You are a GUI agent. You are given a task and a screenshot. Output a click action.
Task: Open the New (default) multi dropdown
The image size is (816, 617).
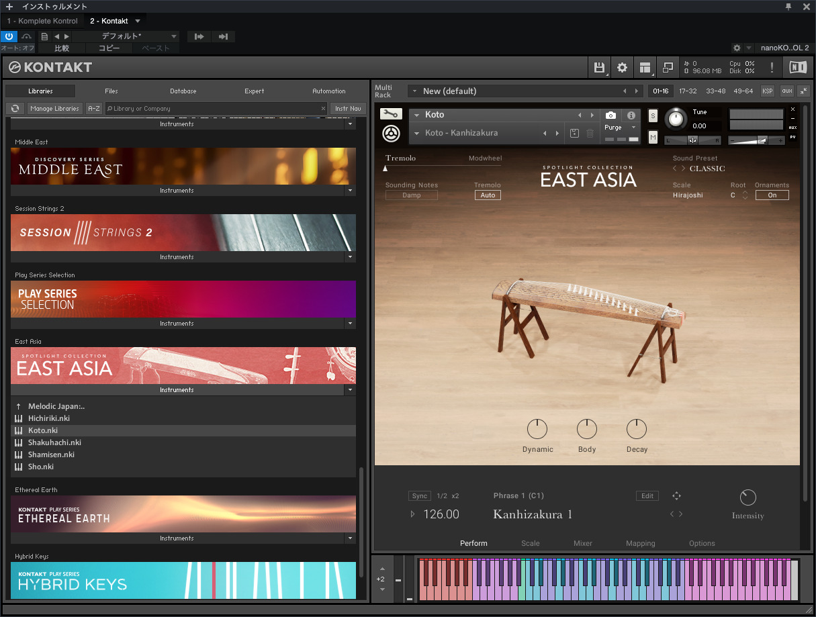tap(414, 91)
